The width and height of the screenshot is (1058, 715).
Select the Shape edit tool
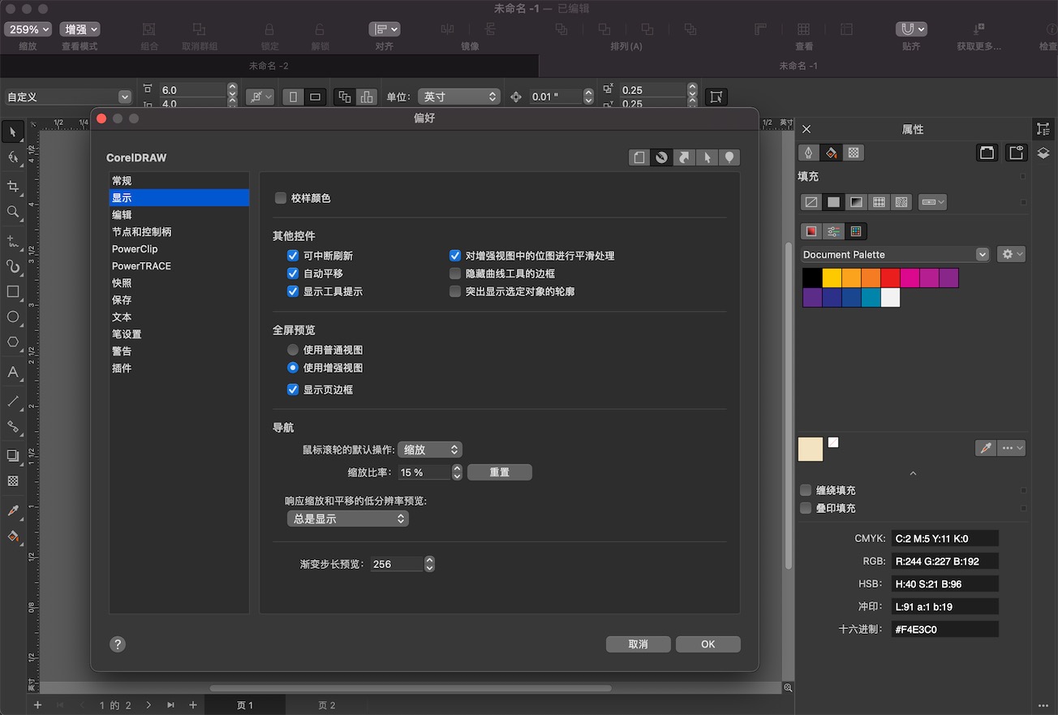(x=13, y=157)
